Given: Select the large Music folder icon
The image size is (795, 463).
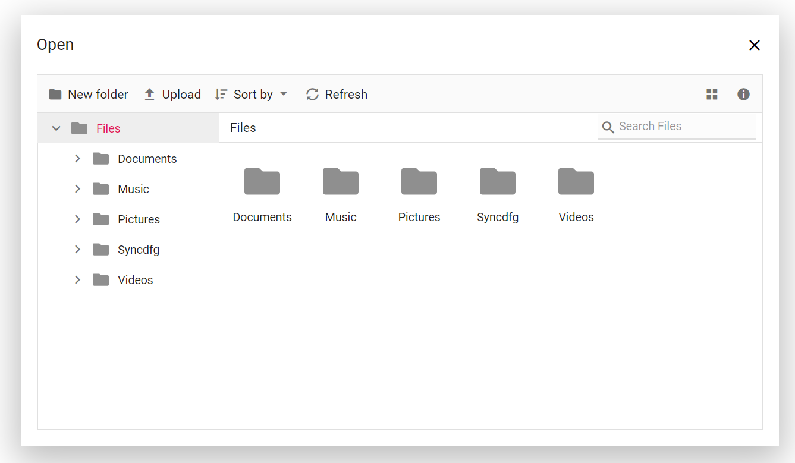Looking at the screenshot, I should pyautogui.click(x=341, y=181).
